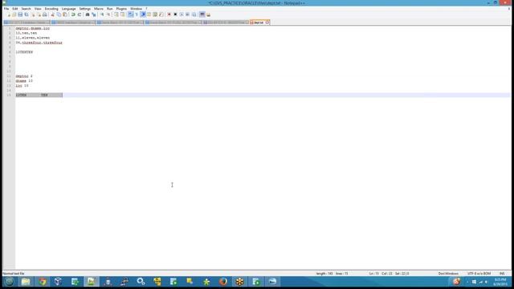Create a new document with New icon
Screen dimensions: 514x289
[8, 14]
